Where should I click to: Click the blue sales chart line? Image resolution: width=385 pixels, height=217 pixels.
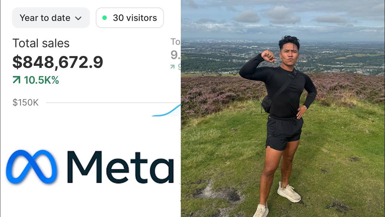click(166, 111)
